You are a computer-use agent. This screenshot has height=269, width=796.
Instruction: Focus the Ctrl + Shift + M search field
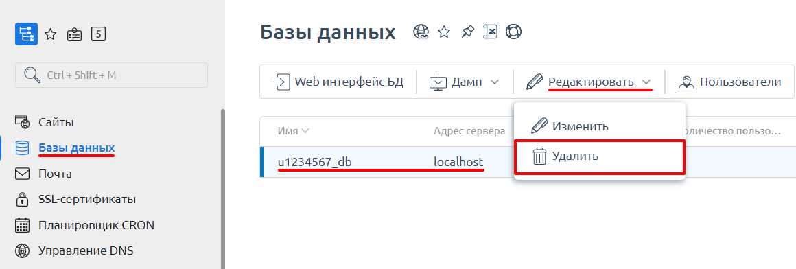(x=111, y=75)
